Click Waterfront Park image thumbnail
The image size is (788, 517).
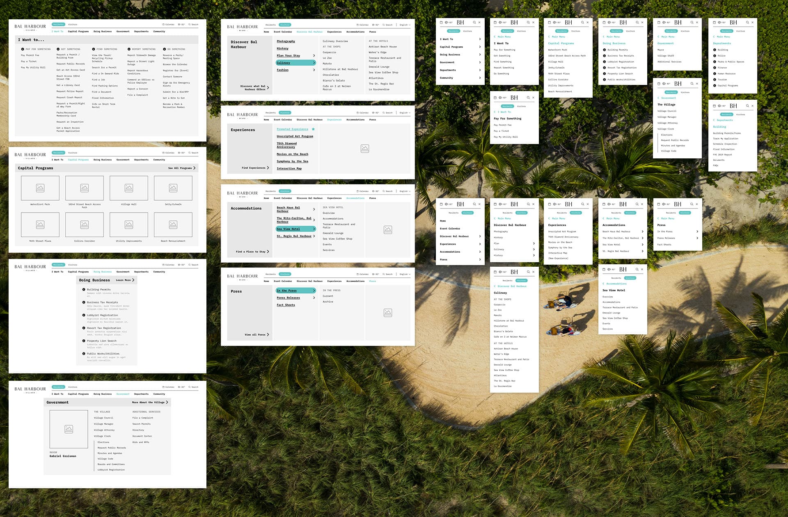40,188
